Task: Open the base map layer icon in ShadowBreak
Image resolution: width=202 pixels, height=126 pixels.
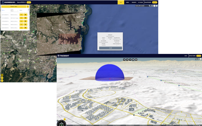Action: tap(154, 6)
